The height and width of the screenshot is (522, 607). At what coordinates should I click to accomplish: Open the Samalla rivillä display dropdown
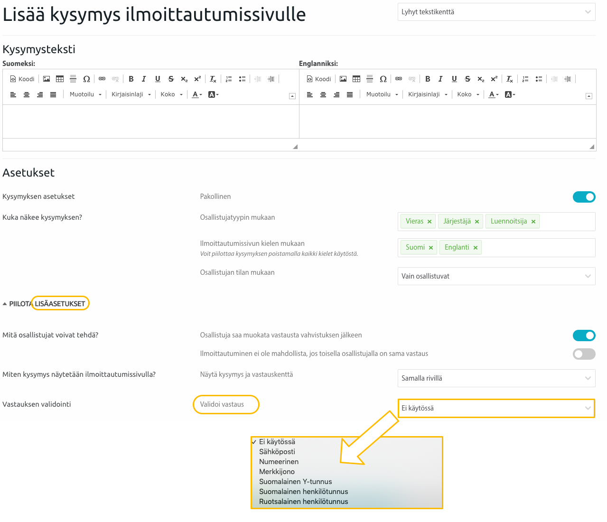496,378
